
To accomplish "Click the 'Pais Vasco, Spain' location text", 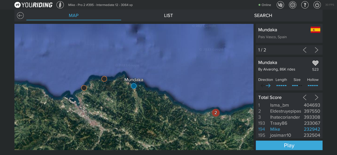I will point(272,37).
